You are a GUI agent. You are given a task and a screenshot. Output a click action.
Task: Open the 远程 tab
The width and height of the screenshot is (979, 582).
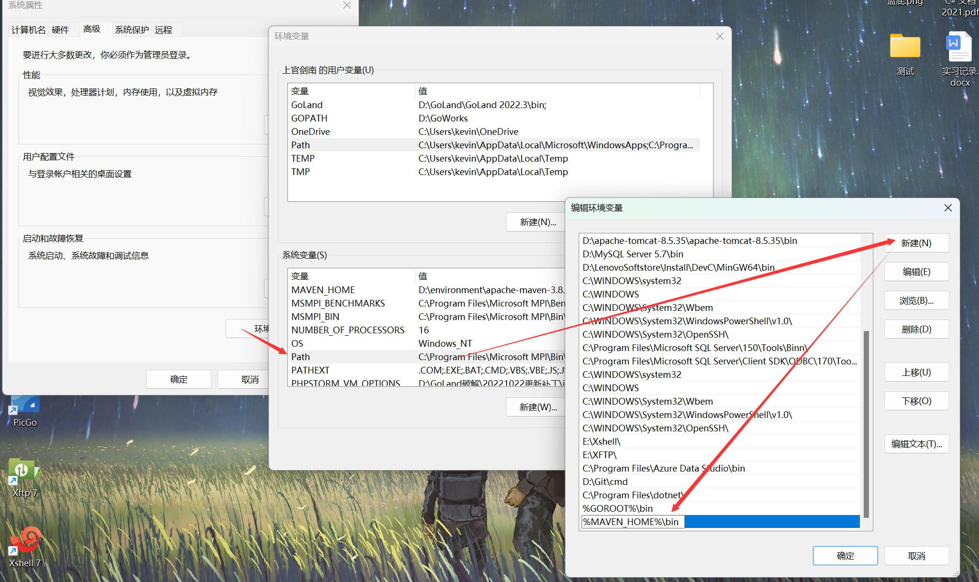pyautogui.click(x=164, y=30)
